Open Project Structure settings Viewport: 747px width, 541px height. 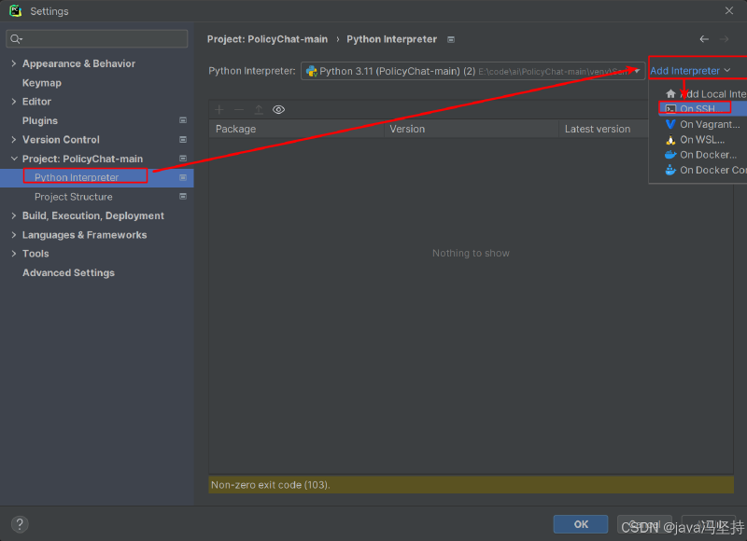click(74, 197)
